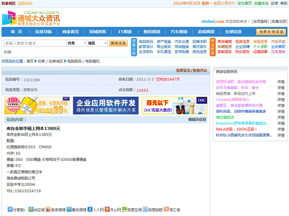Click the 百度空间 share icon
Viewport: 289px width, 216px height.
(x=125, y=209)
